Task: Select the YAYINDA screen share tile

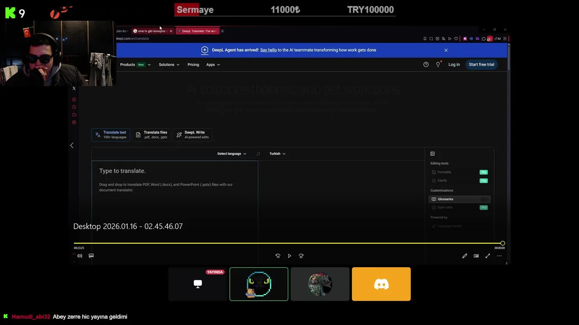Action: pyautogui.click(x=198, y=284)
